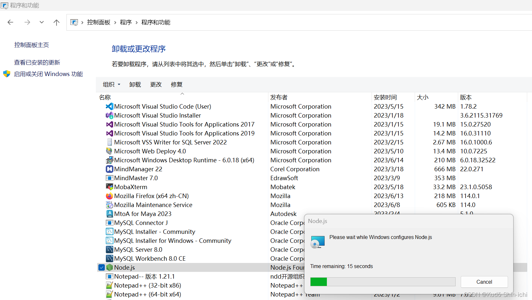
Task: Click the Node.js dialog progress bar
Action: [383, 282]
